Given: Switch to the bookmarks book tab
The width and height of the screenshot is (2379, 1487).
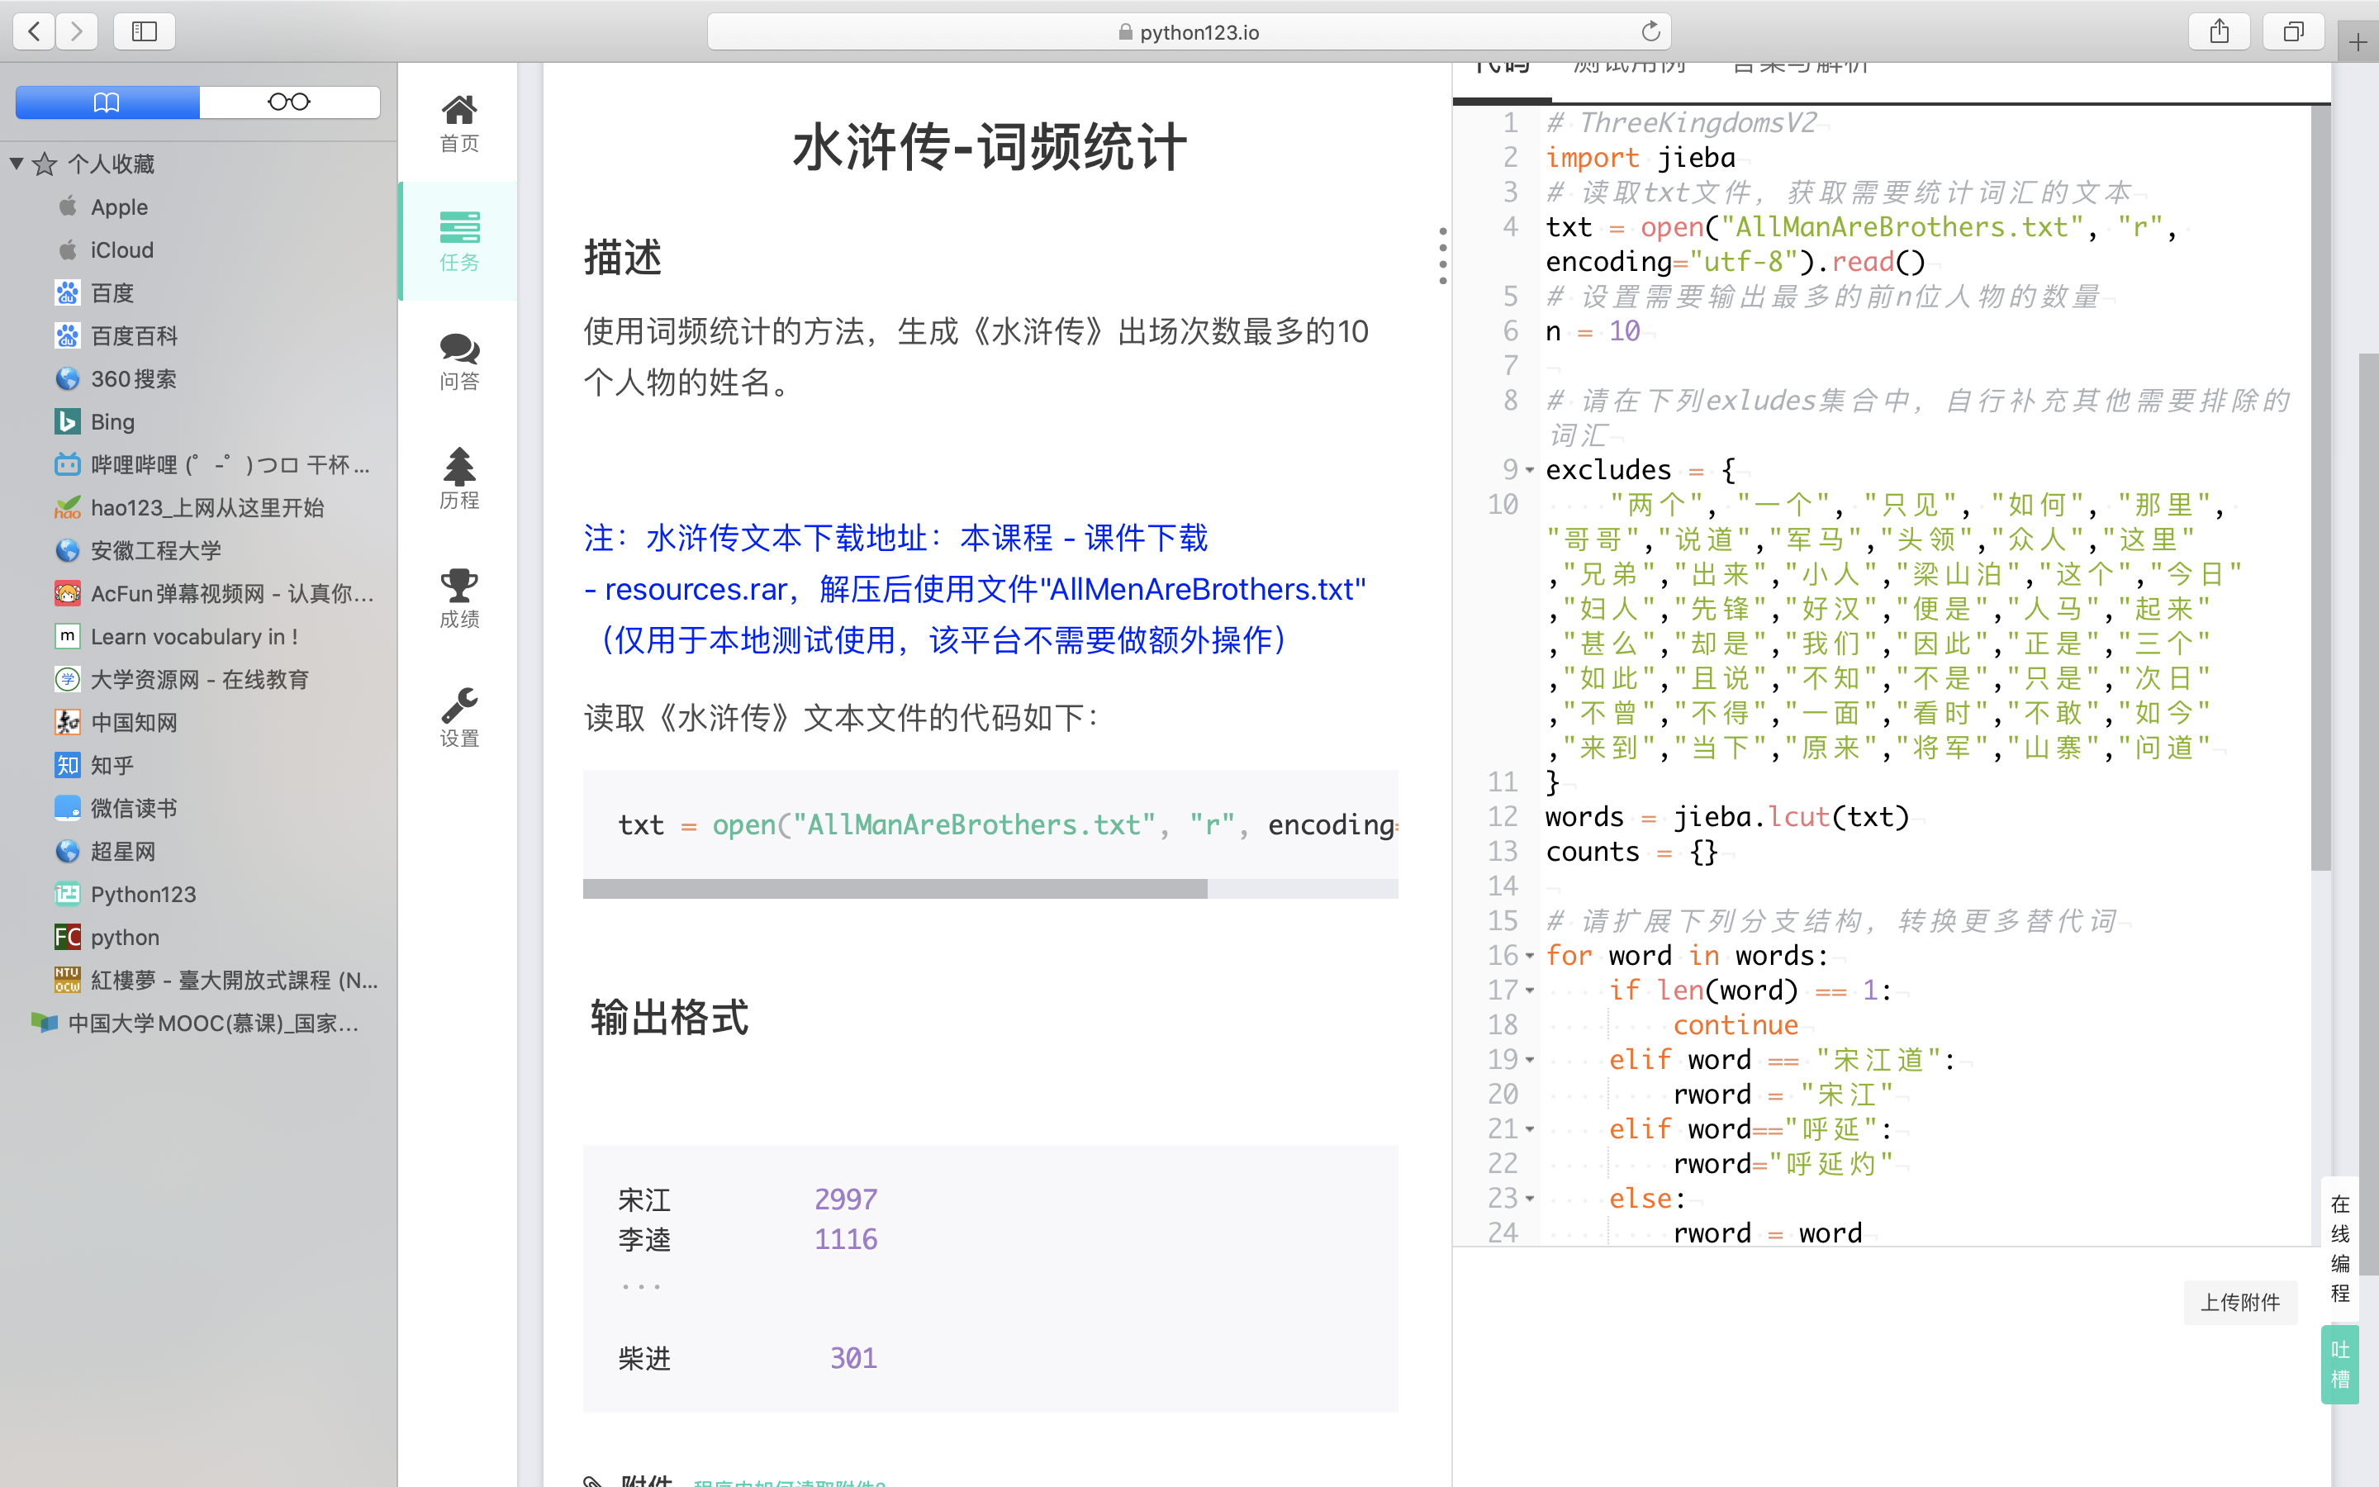Looking at the screenshot, I should click(107, 102).
